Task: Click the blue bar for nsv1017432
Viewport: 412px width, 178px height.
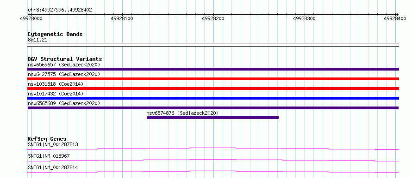Action: (213, 98)
